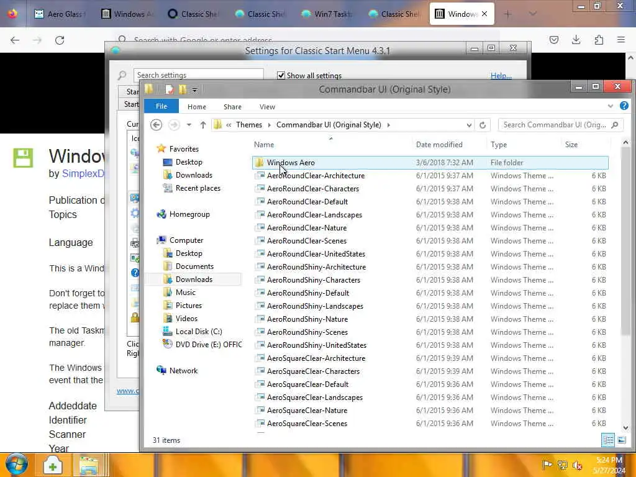This screenshot has width=636, height=477.
Task: Click the muted volume tray icon
Action: click(x=577, y=465)
